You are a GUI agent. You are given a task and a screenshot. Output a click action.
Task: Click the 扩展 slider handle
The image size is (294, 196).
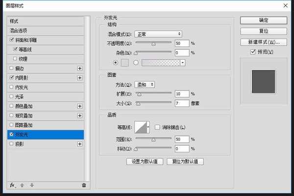pos(139,94)
